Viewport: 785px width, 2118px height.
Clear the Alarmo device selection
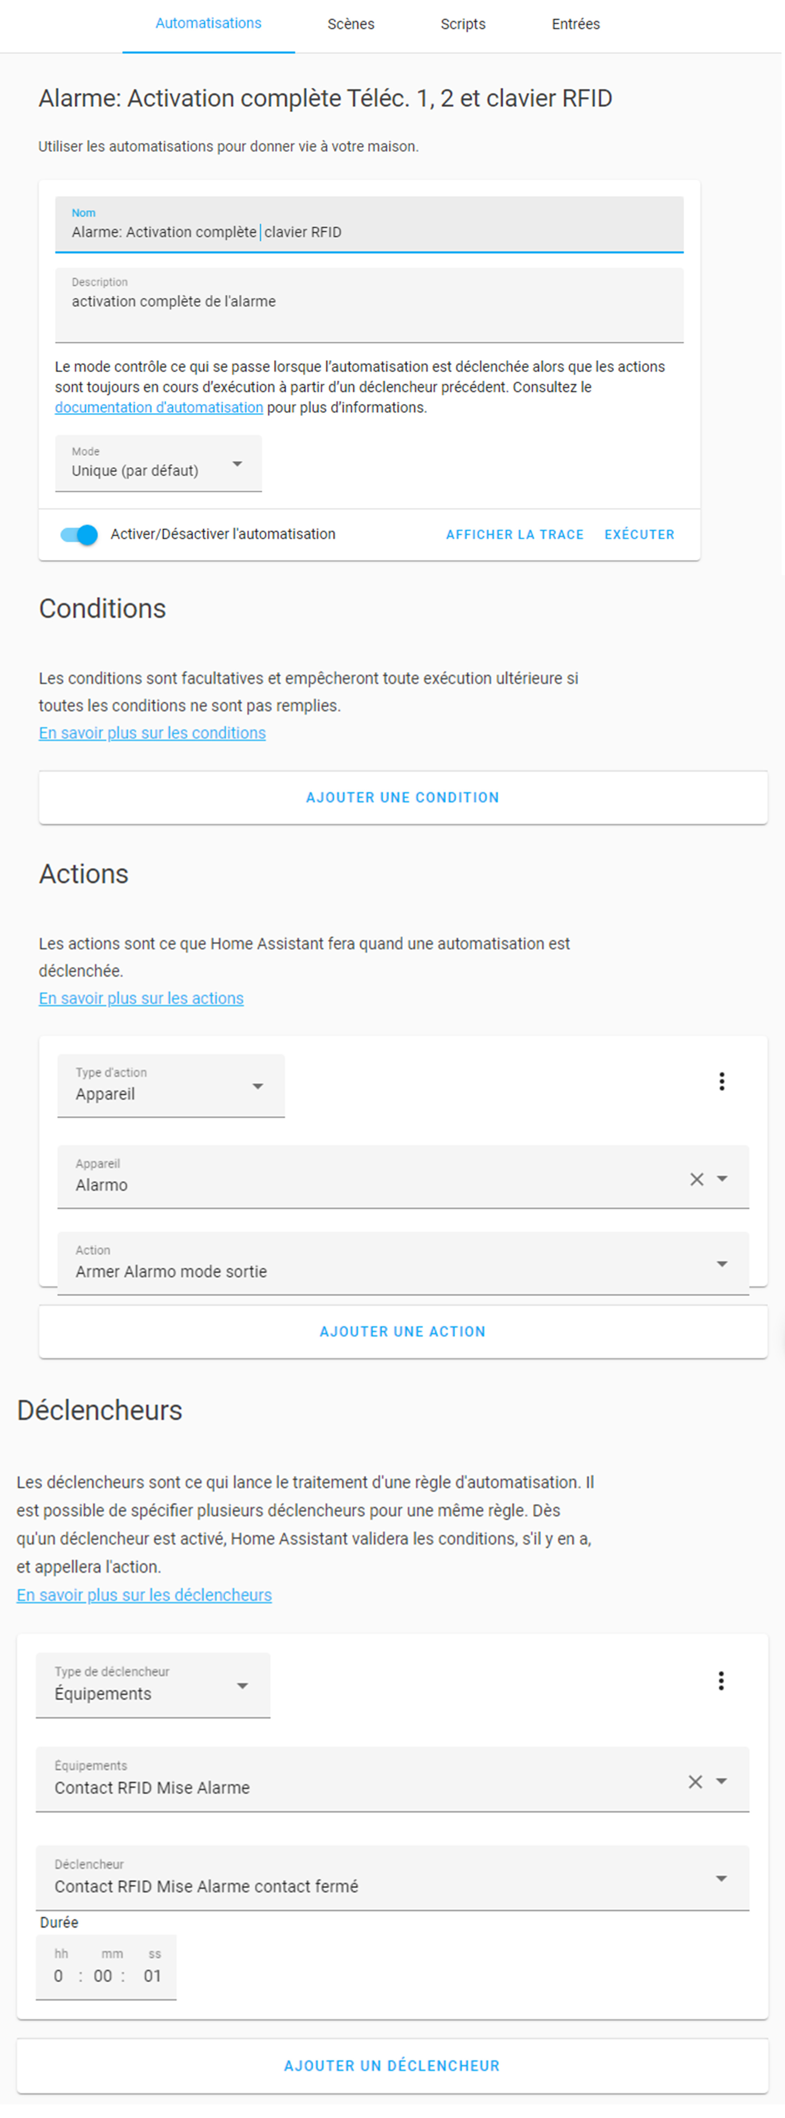click(696, 1179)
